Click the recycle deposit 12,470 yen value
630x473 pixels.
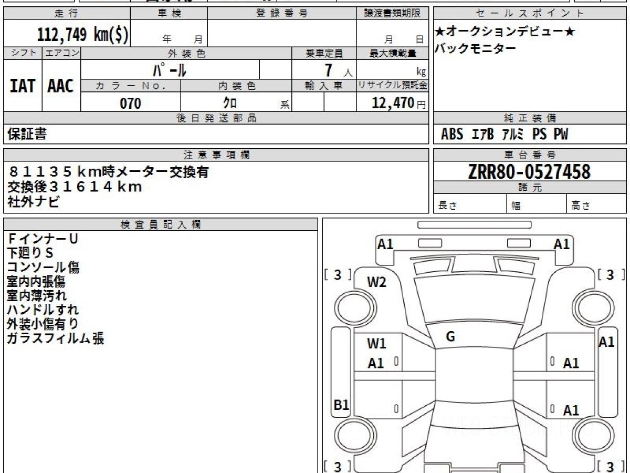click(x=393, y=104)
